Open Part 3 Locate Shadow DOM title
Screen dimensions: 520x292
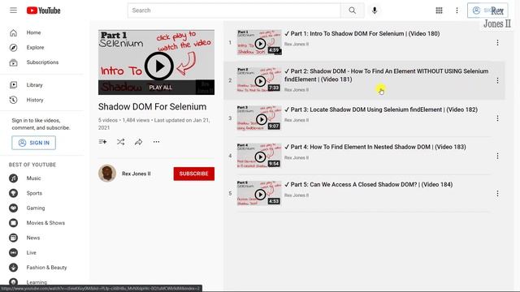tap(381, 109)
